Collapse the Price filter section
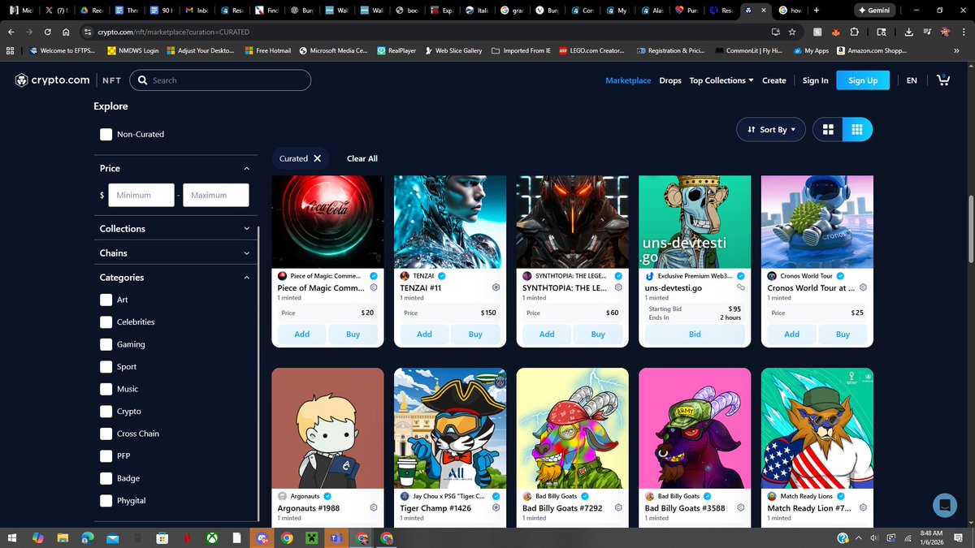Viewport: 975px width, 548px height. (175, 168)
